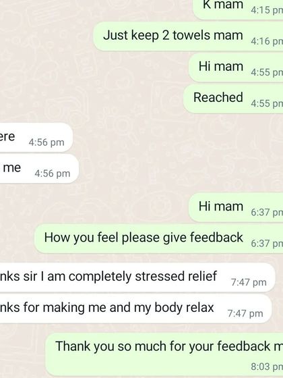Tap 'How you feel please give feedback' message
The width and height of the screenshot is (283, 378).
pyautogui.click(x=159, y=238)
